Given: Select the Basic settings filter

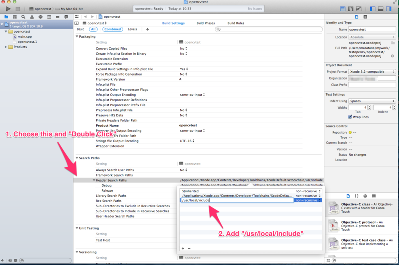Looking at the screenshot, I should click(x=80, y=29).
